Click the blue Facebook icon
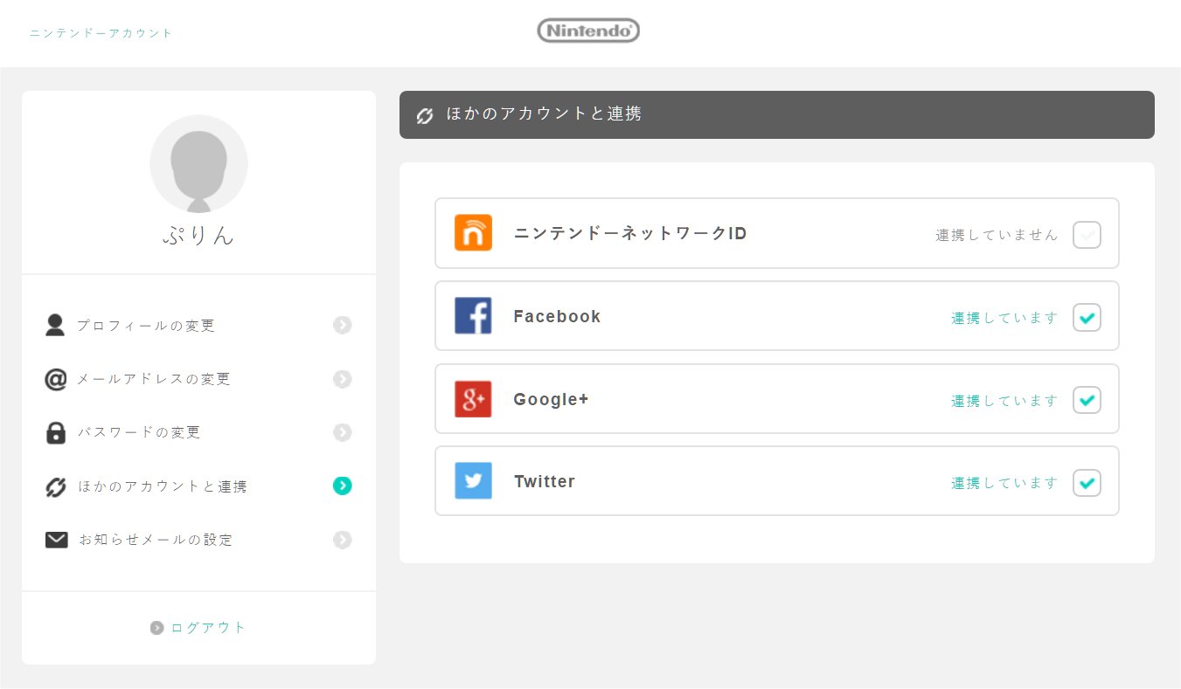This screenshot has height=689, width=1181. pyautogui.click(x=473, y=316)
